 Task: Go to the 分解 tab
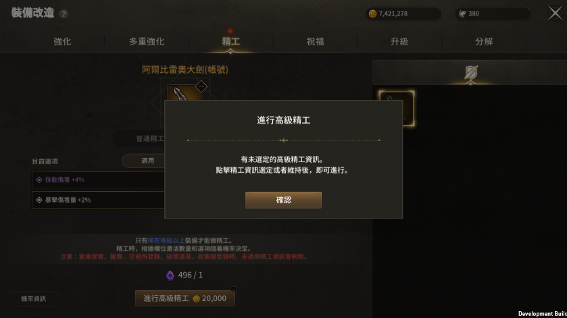[483, 42]
